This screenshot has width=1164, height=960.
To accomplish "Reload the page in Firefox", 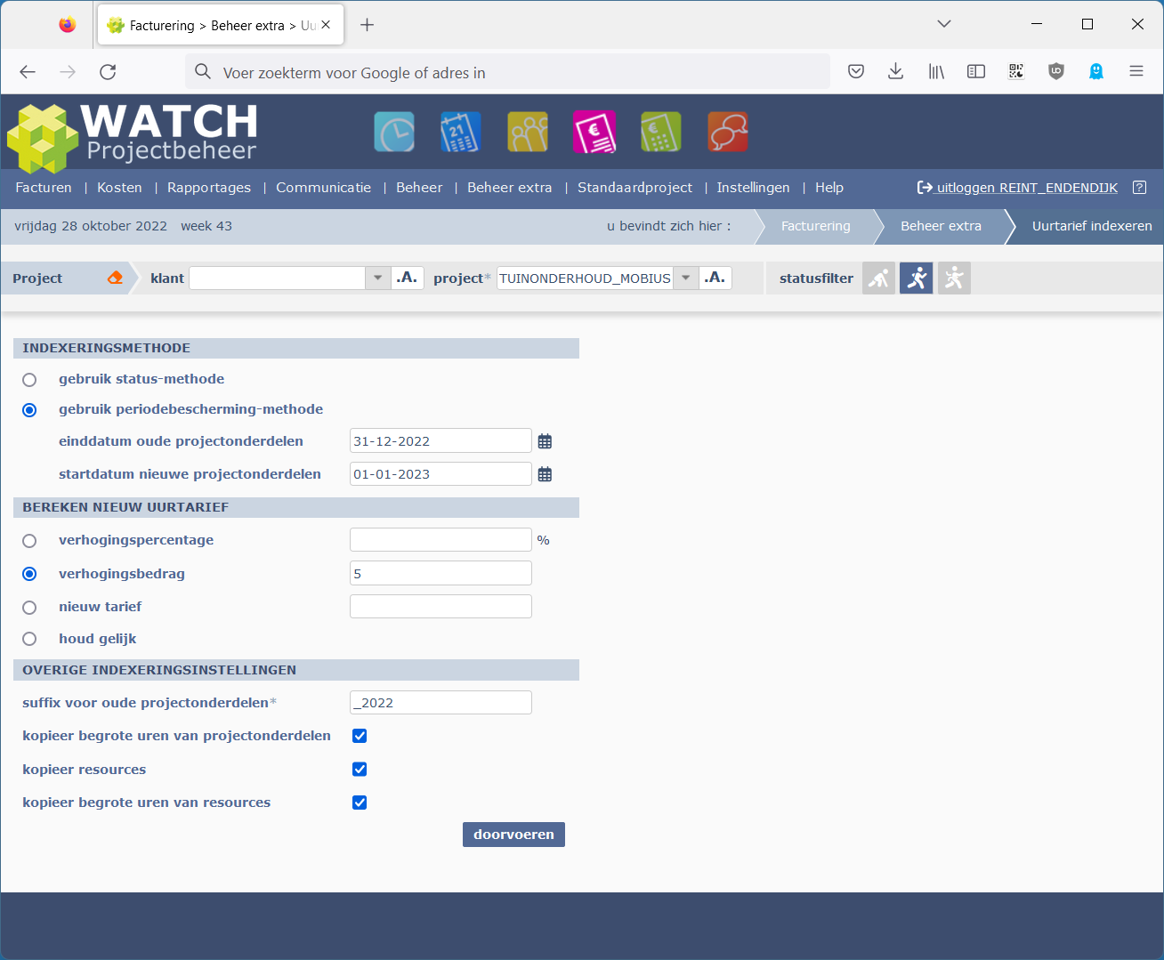I will tap(108, 72).
